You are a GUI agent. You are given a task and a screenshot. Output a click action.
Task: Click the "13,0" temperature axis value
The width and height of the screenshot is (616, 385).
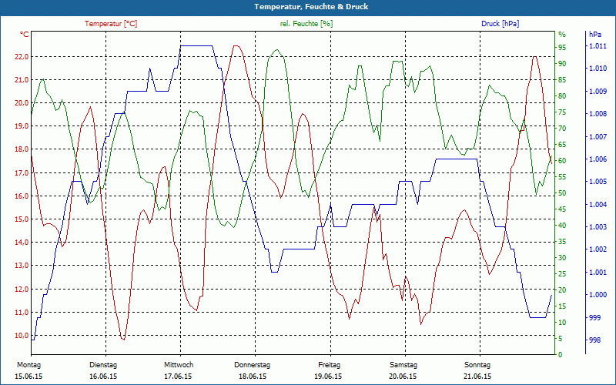pos(22,266)
